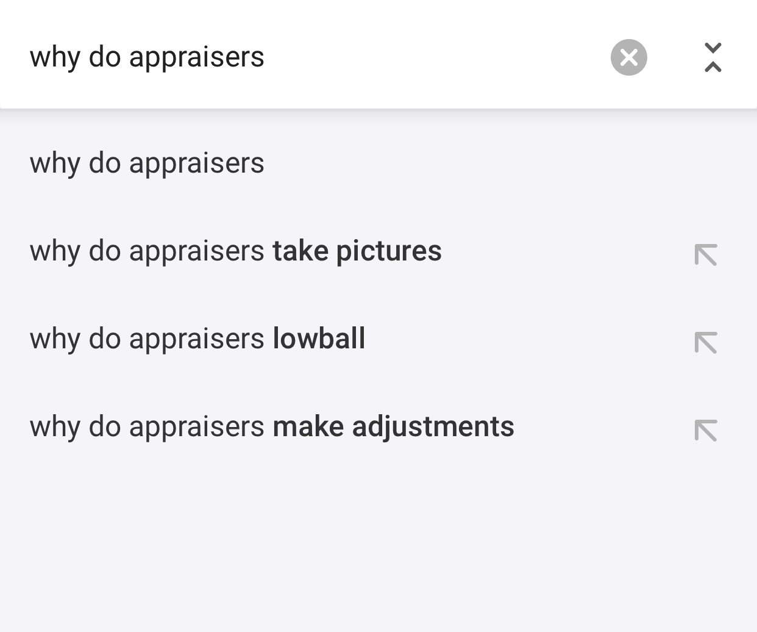
Task: Tap the diagonal arrow beside 'lowball'
Action: 706,343
